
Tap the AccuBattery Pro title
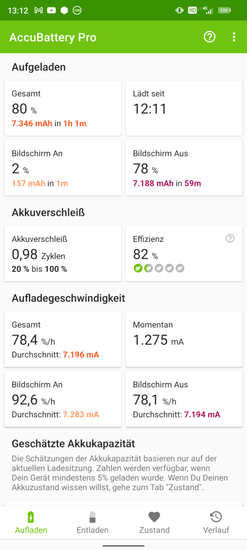pyautogui.click(x=52, y=37)
